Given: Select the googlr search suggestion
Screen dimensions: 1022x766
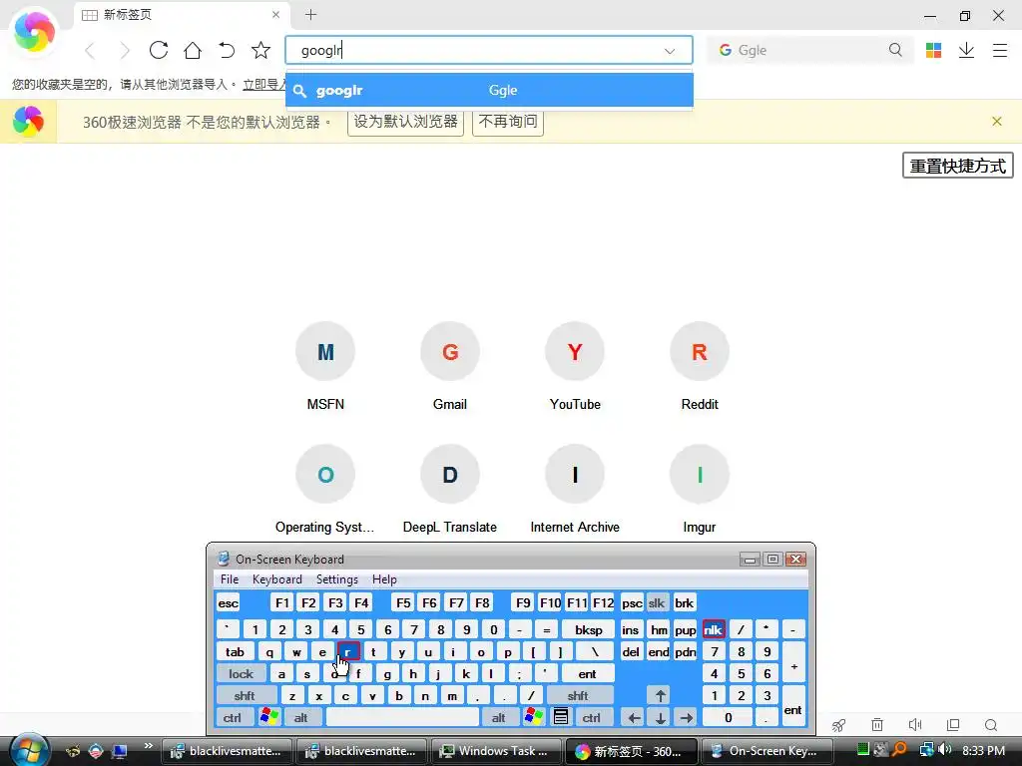Looking at the screenshot, I should click(x=489, y=91).
